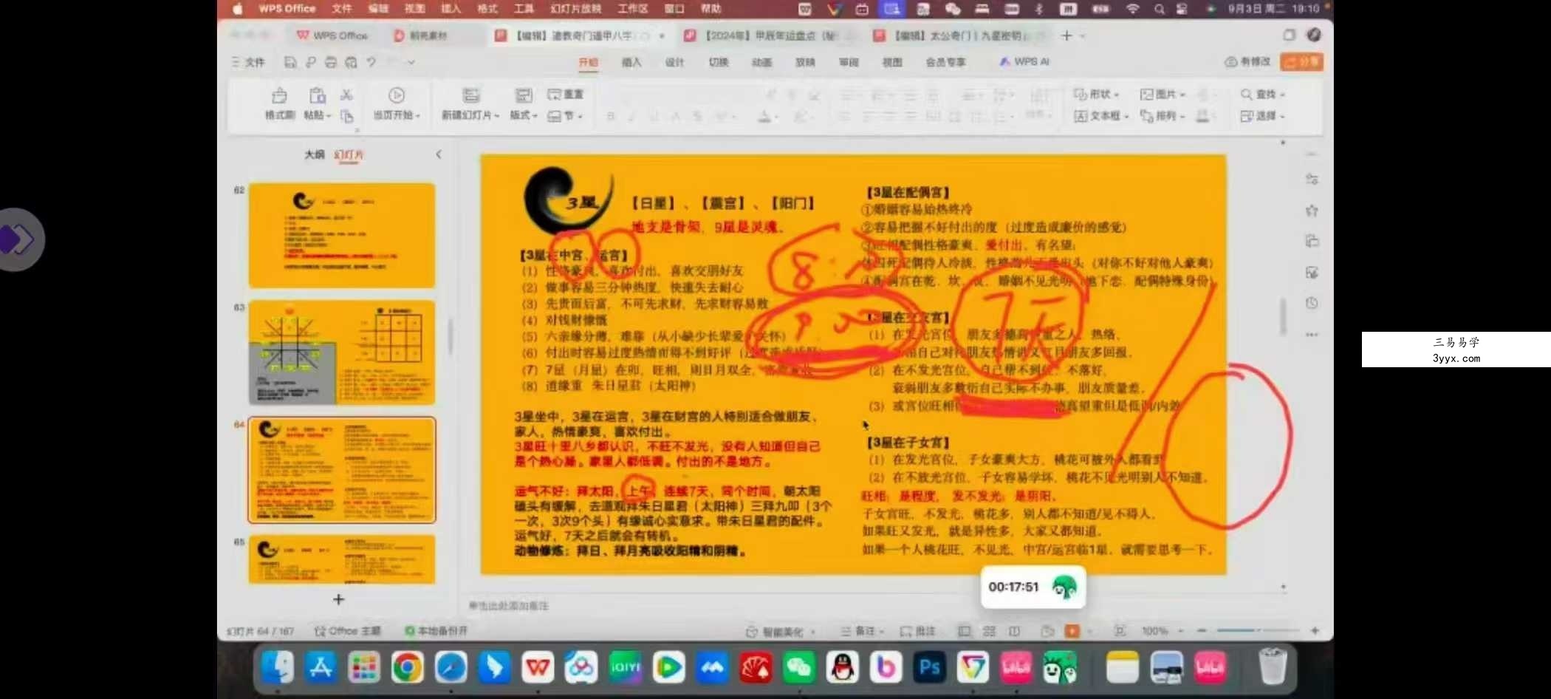Switch thumbnail pane to Outline (大纲)

click(x=314, y=154)
